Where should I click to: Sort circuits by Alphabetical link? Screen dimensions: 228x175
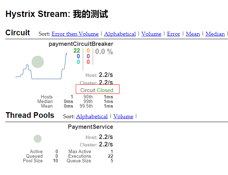(120, 34)
